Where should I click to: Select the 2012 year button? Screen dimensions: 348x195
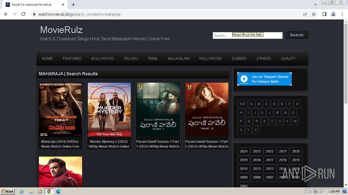tap(270, 169)
